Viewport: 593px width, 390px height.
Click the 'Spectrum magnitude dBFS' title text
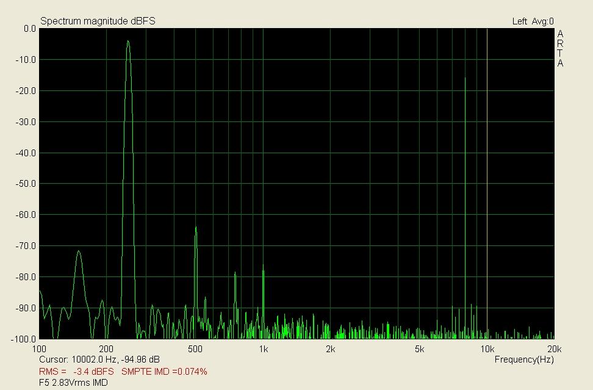[x=98, y=21]
